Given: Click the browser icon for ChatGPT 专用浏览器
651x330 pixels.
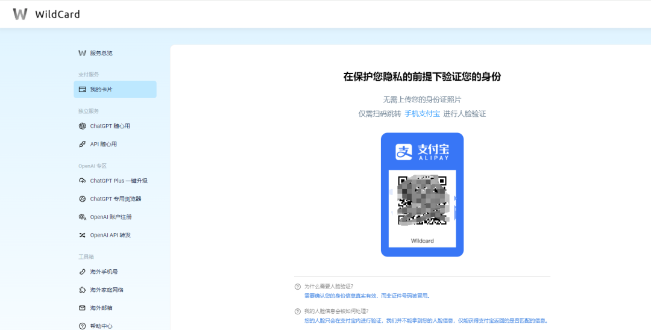Looking at the screenshot, I should tap(82, 199).
